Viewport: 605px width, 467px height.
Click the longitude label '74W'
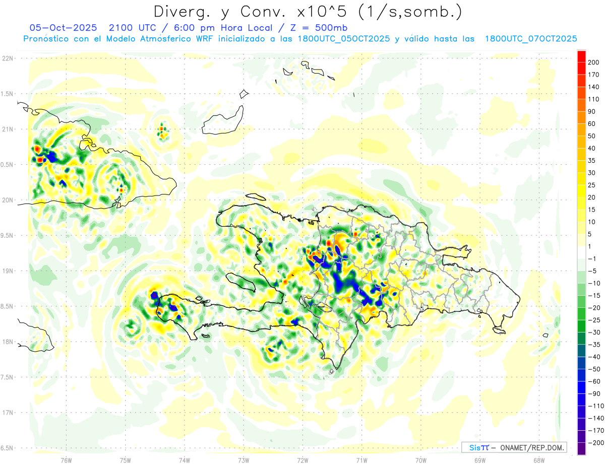(x=184, y=460)
